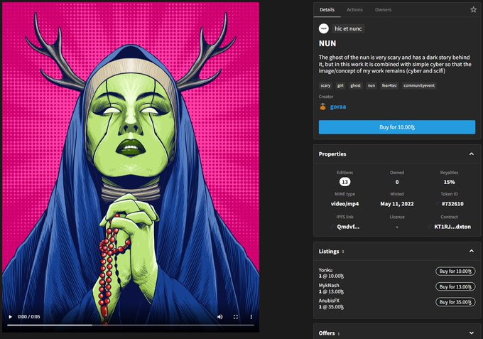Open seller Yonku's profile
Screen dimensions: 483x339
click(325, 270)
